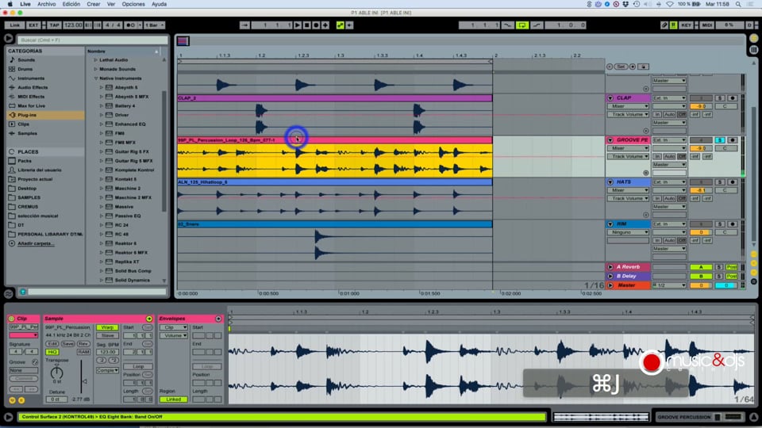Open Master output 1/2 dropdown
762x428 pixels.
[x=668, y=285]
